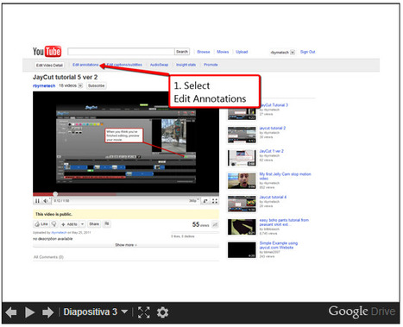Open My first Jelly Cam video thumbnail
This screenshot has height=327, width=403.
coord(242,181)
